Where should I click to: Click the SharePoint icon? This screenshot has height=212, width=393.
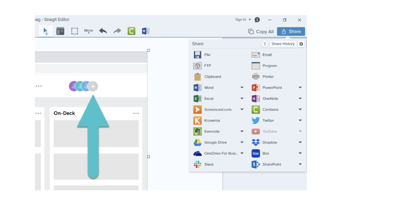pos(256,164)
